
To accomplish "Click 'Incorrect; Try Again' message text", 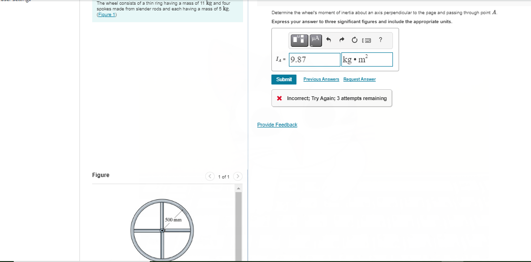I will click(337, 98).
